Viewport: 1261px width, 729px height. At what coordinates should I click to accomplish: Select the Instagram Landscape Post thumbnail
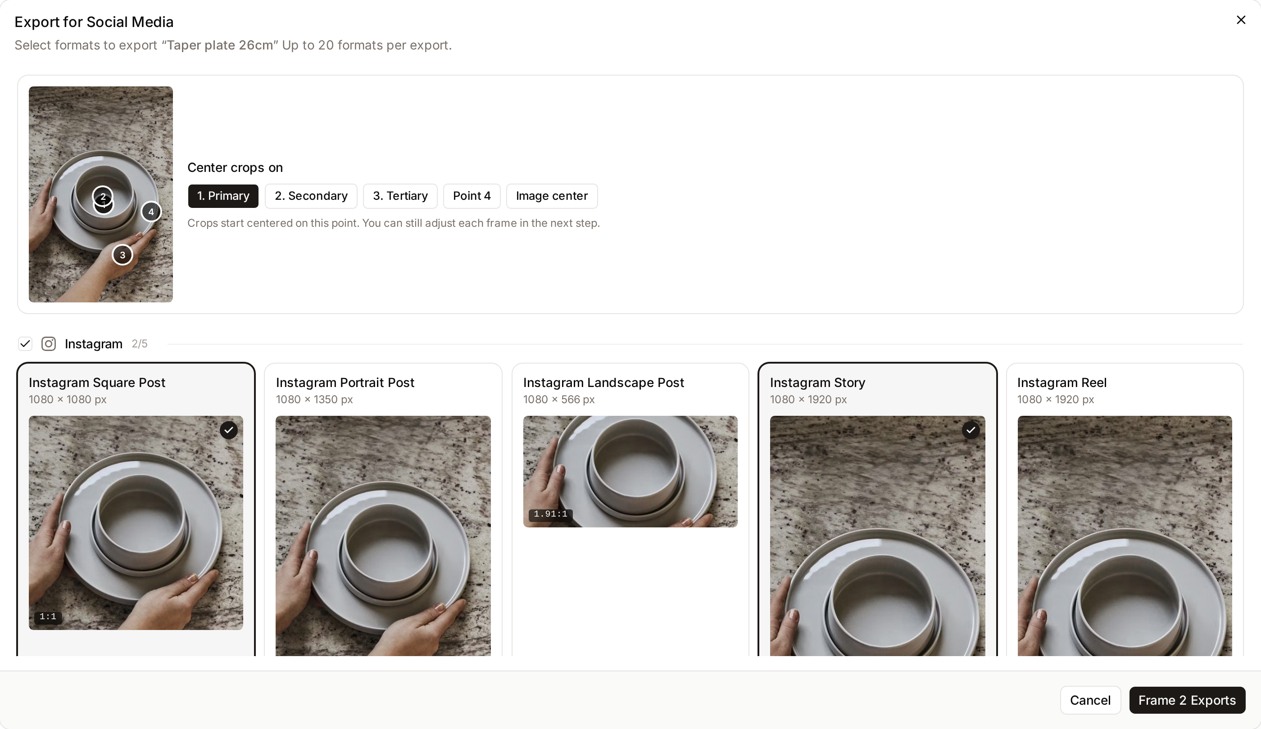pyautogui.click(x=630, y=472)
